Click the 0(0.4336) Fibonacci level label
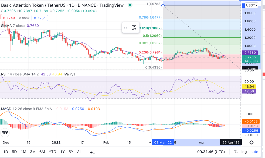Image resolution: width=265 pixels, height=158 pixels. pyautogui.click(x=154, y=67)
